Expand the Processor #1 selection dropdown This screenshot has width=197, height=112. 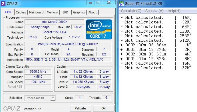pyautogui.click(x=53, y=98)
